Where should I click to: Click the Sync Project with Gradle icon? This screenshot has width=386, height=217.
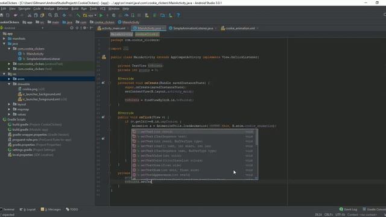154,15
